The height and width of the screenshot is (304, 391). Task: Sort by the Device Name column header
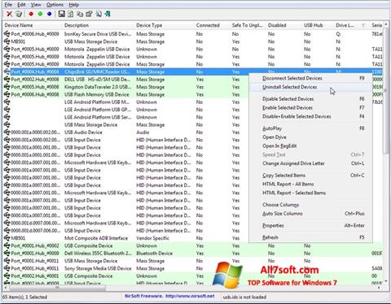click(x=33, y=25)
